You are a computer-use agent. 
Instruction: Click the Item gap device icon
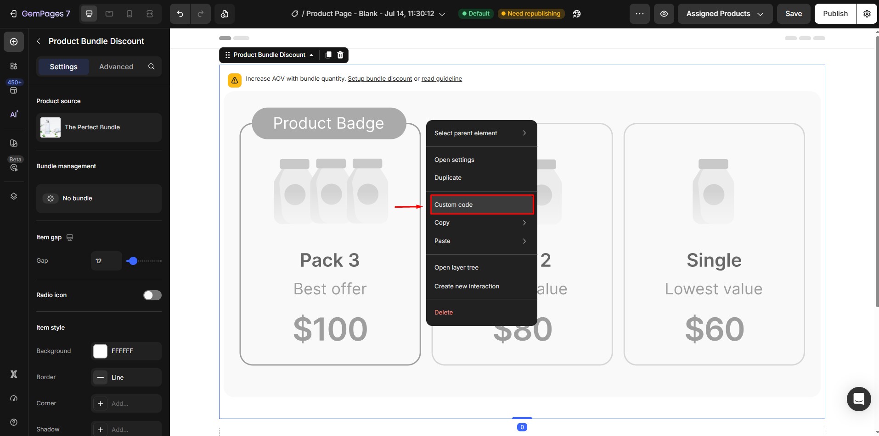coord(70,237)
